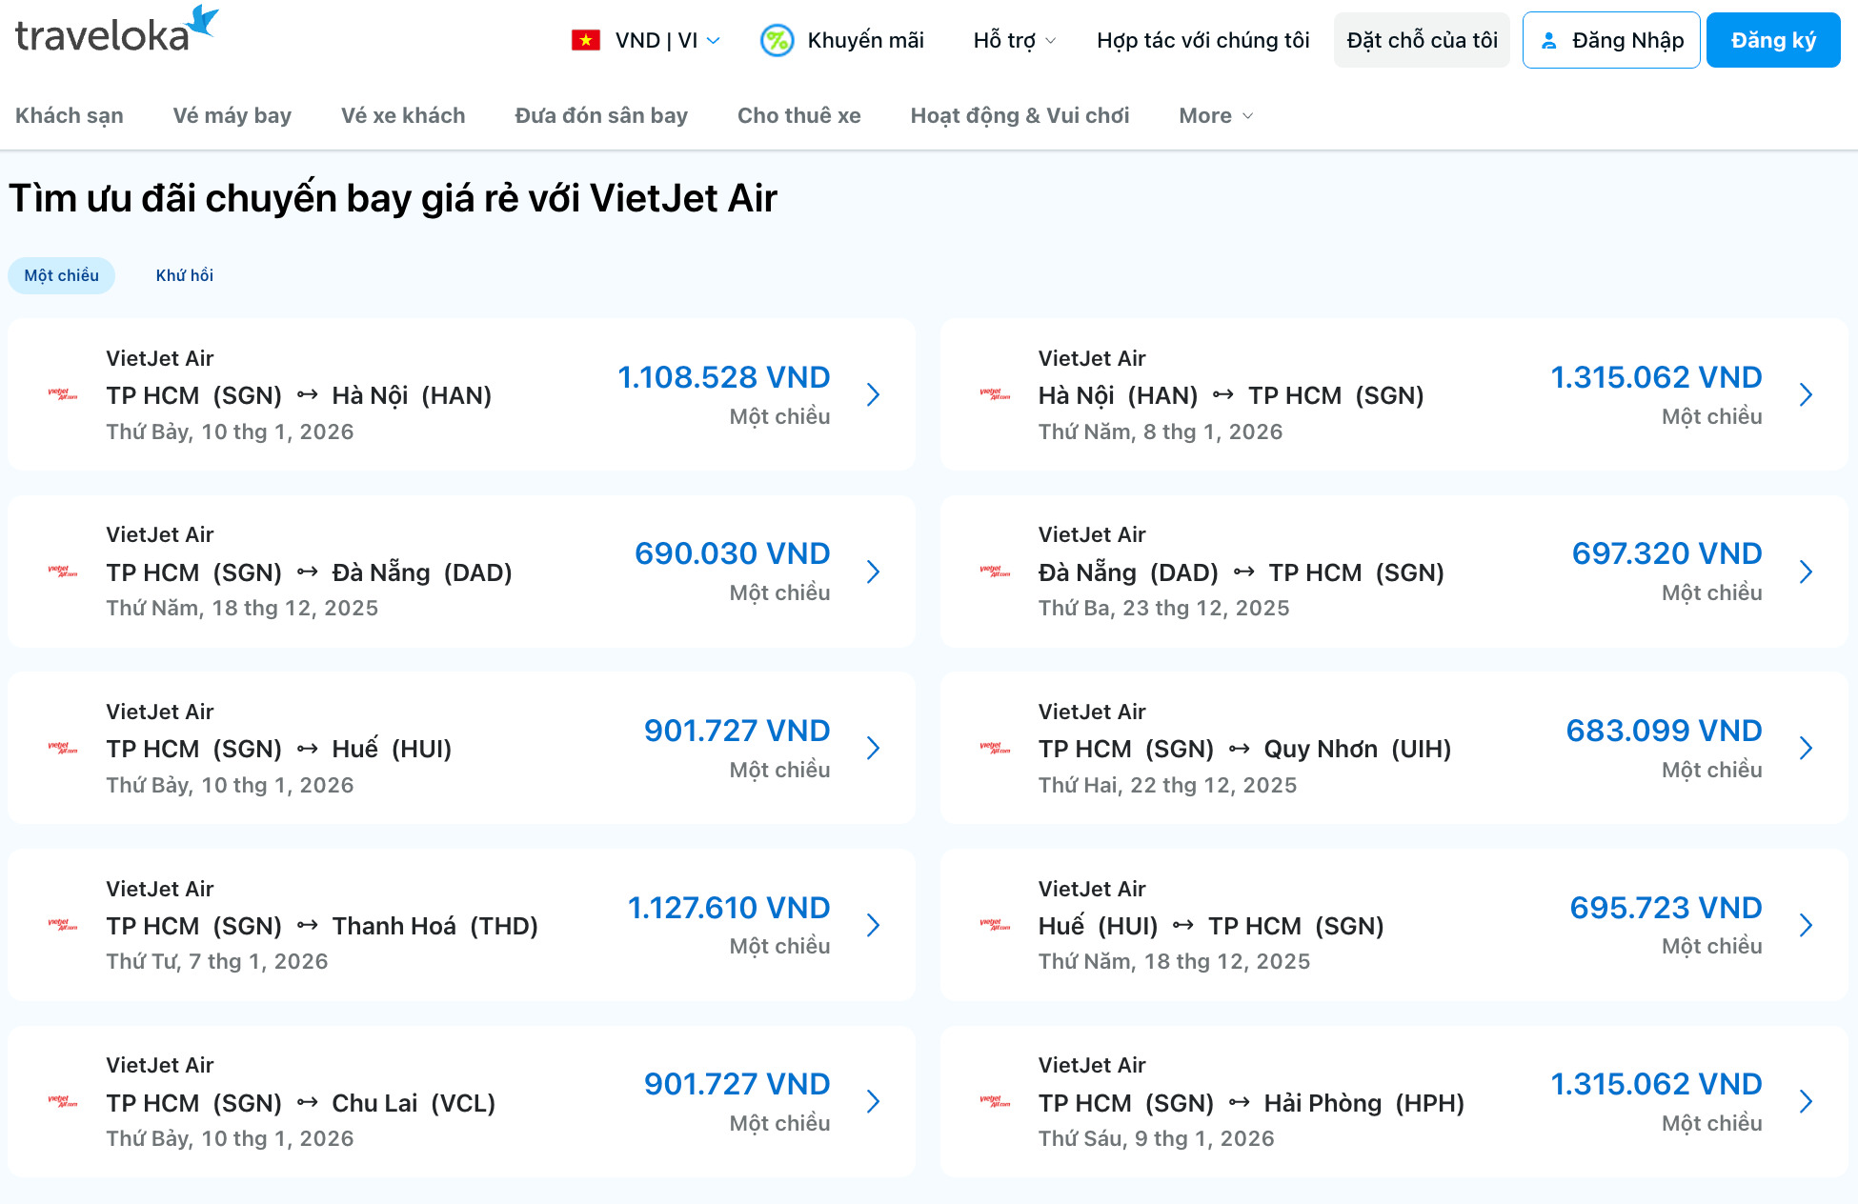Click the Đăng ký button
1858x1204 pixels.
coord(1772,39)
